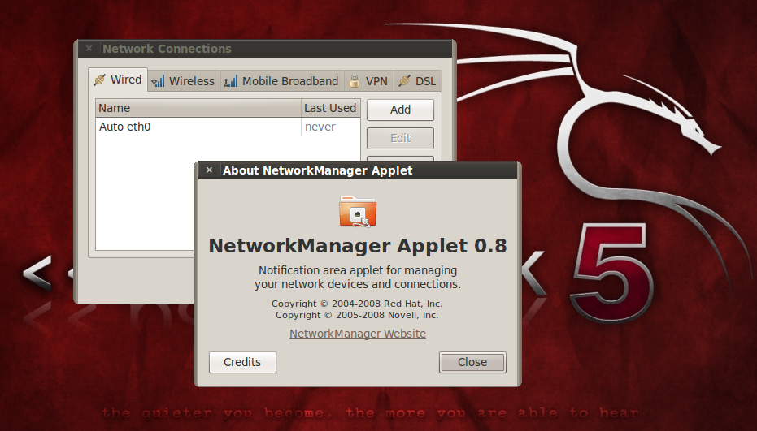Image resolution: width=757 pixels, height=431 pixels.
Task: Sort connections by Name column header
Action: tap(198, 108)
